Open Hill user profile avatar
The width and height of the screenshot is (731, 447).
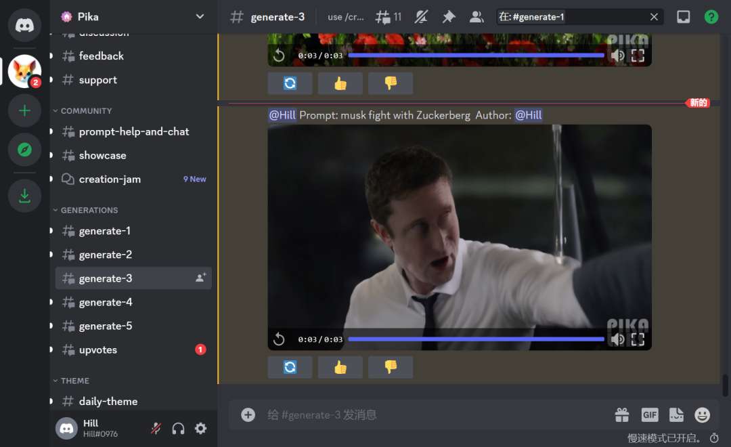66,428
